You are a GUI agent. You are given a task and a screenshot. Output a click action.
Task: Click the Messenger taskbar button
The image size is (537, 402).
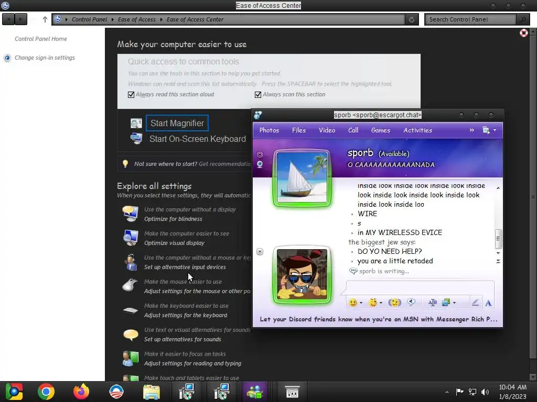click(x=254, y=392)
